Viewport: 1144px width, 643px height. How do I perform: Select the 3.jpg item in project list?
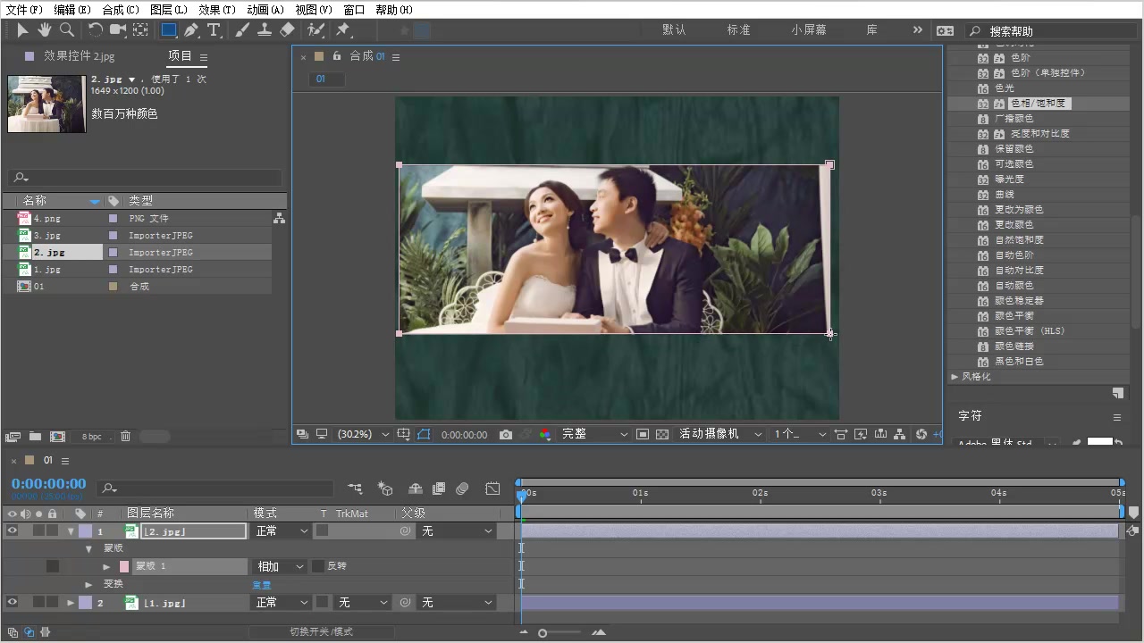click(47, 236)
